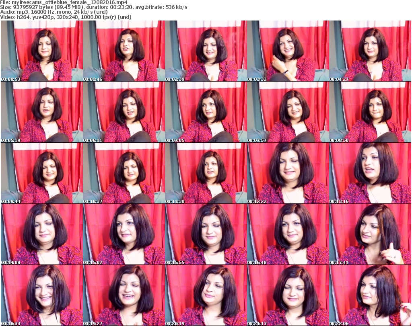Click the Audio mp3 info line
The width and height of the screenshot is (412, 326).
coord(54,12)
